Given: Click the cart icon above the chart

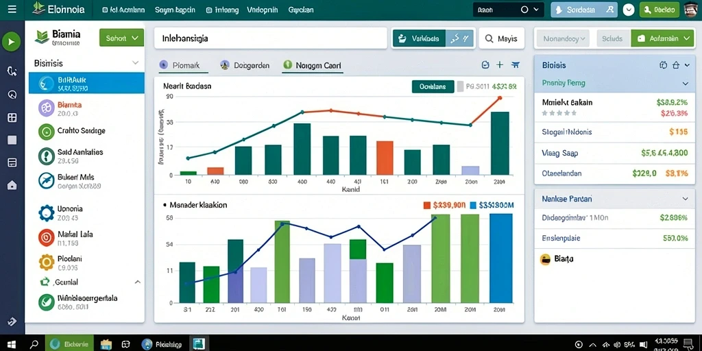Looking at the screenshot, I should pos(516,65).
